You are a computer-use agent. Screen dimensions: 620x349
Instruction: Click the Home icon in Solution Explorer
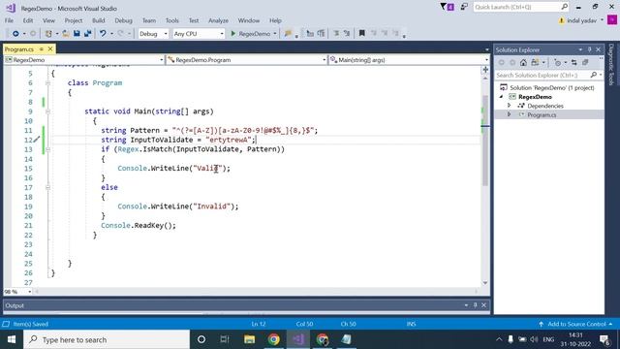click(523, 62)
